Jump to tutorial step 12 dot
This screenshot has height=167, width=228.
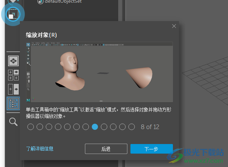click(x=132, y=127)
